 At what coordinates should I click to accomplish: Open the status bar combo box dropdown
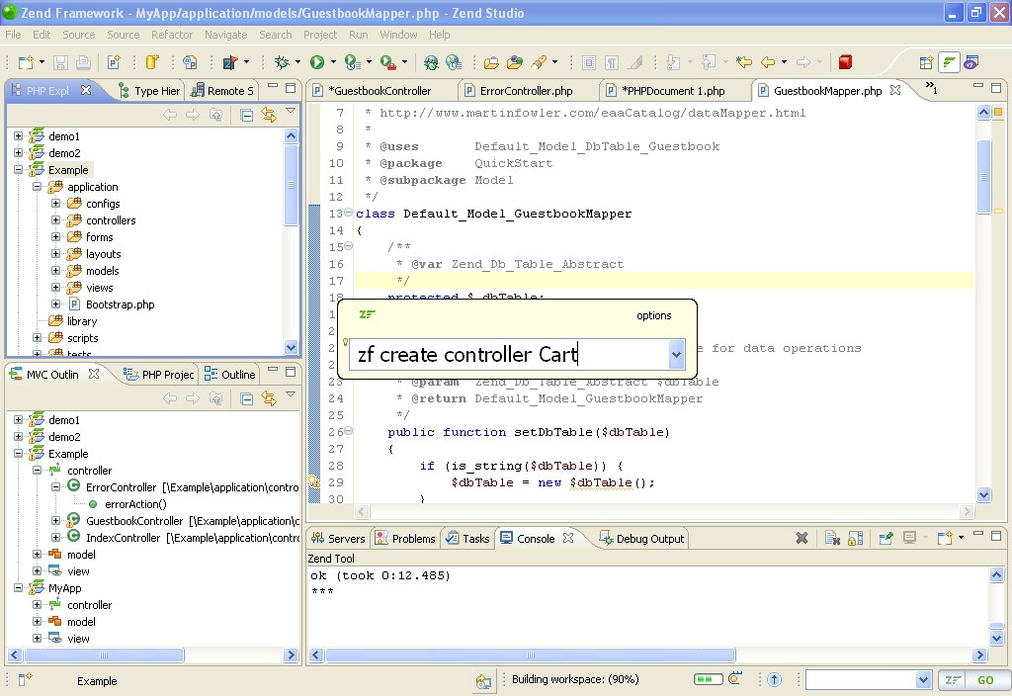tap(923, 680)
